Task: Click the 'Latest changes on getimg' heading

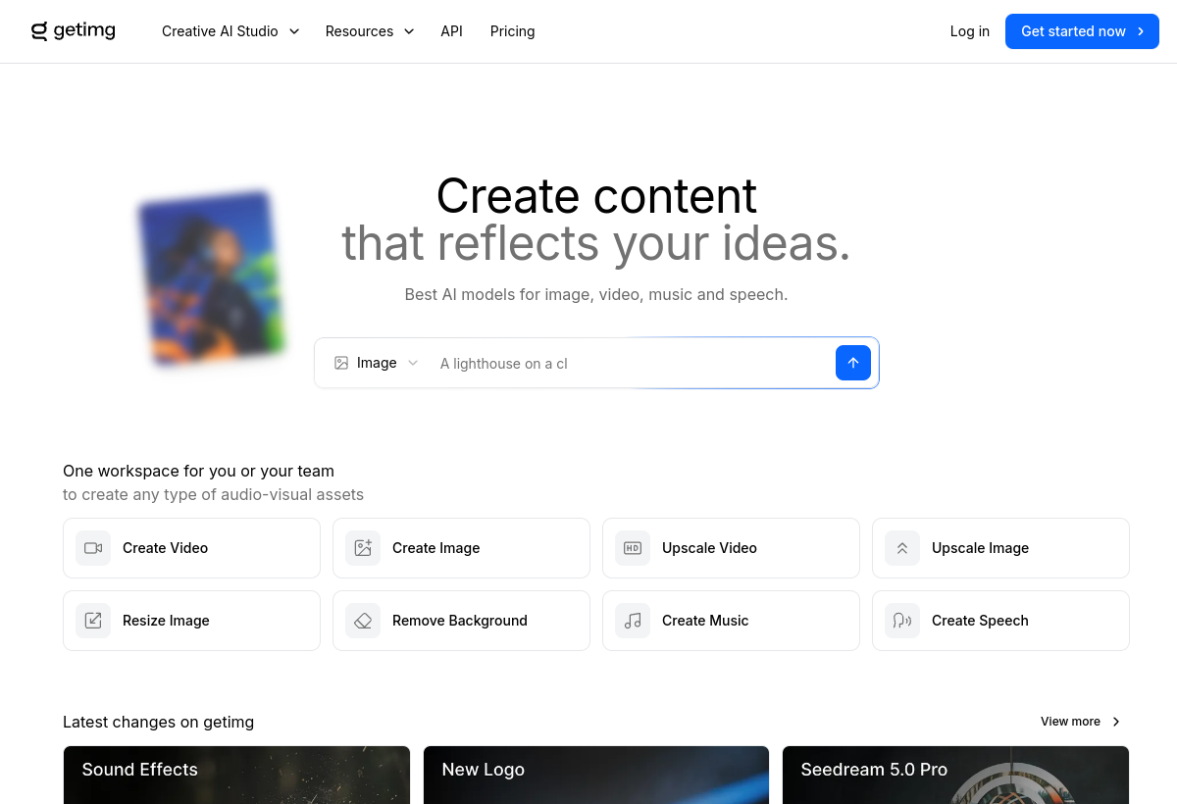Action: 158,722
